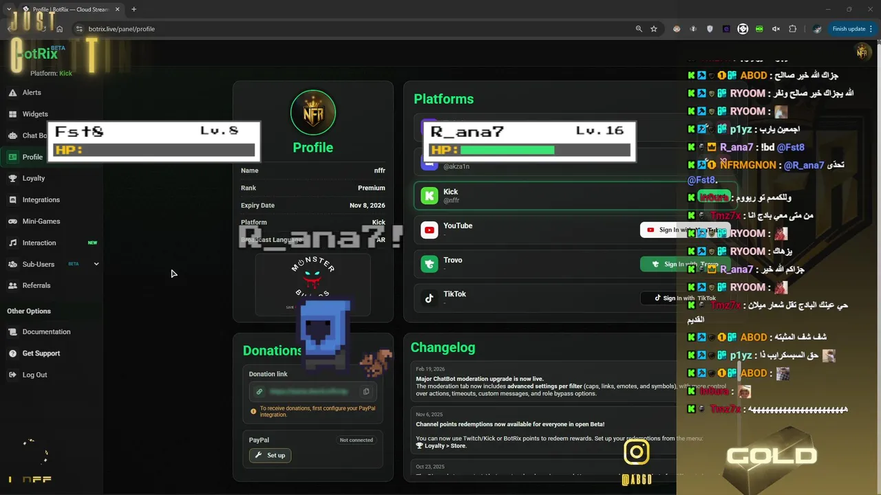
Task: Open the Chrome three-dot menu
Action: point(871,29)
